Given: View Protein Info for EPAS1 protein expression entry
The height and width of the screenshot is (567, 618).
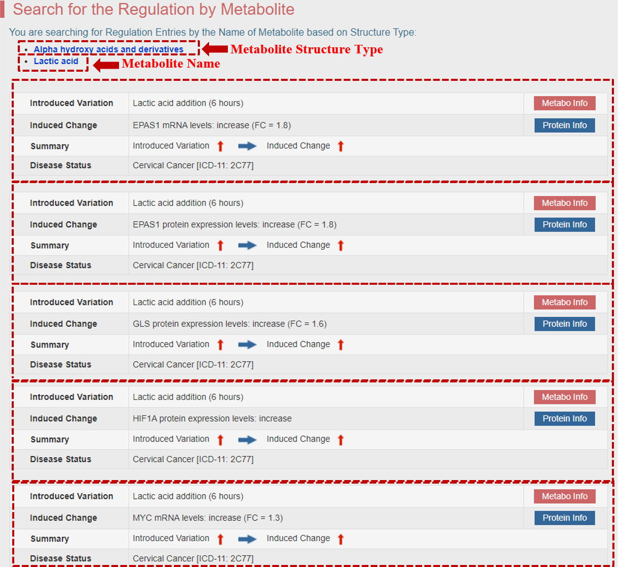Looking at the screenshot, I should (x=564, y=225).
